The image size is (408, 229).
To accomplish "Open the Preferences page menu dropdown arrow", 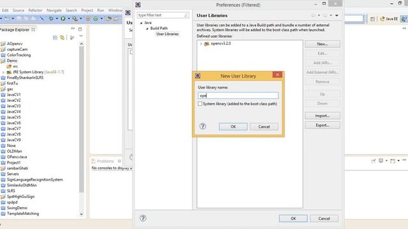I will coord(337,15).
